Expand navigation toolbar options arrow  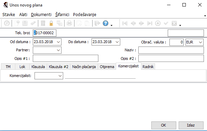pyautogui.click(x=180, y=25)
